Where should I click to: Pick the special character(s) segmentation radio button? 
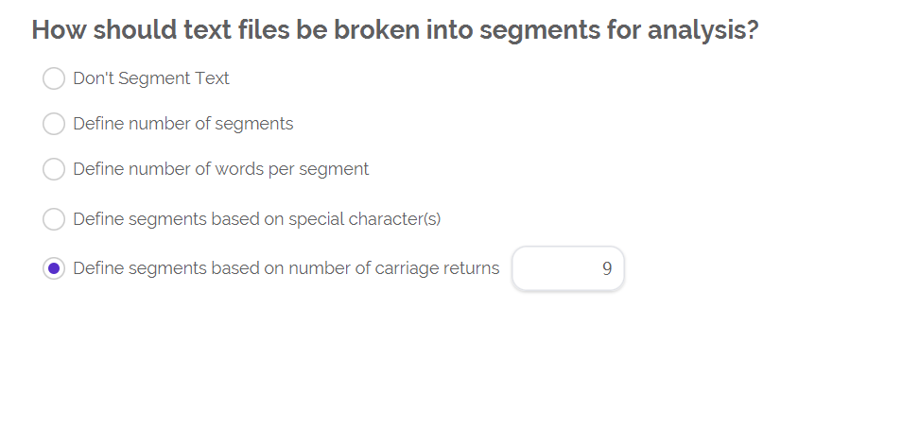point(54,219)
